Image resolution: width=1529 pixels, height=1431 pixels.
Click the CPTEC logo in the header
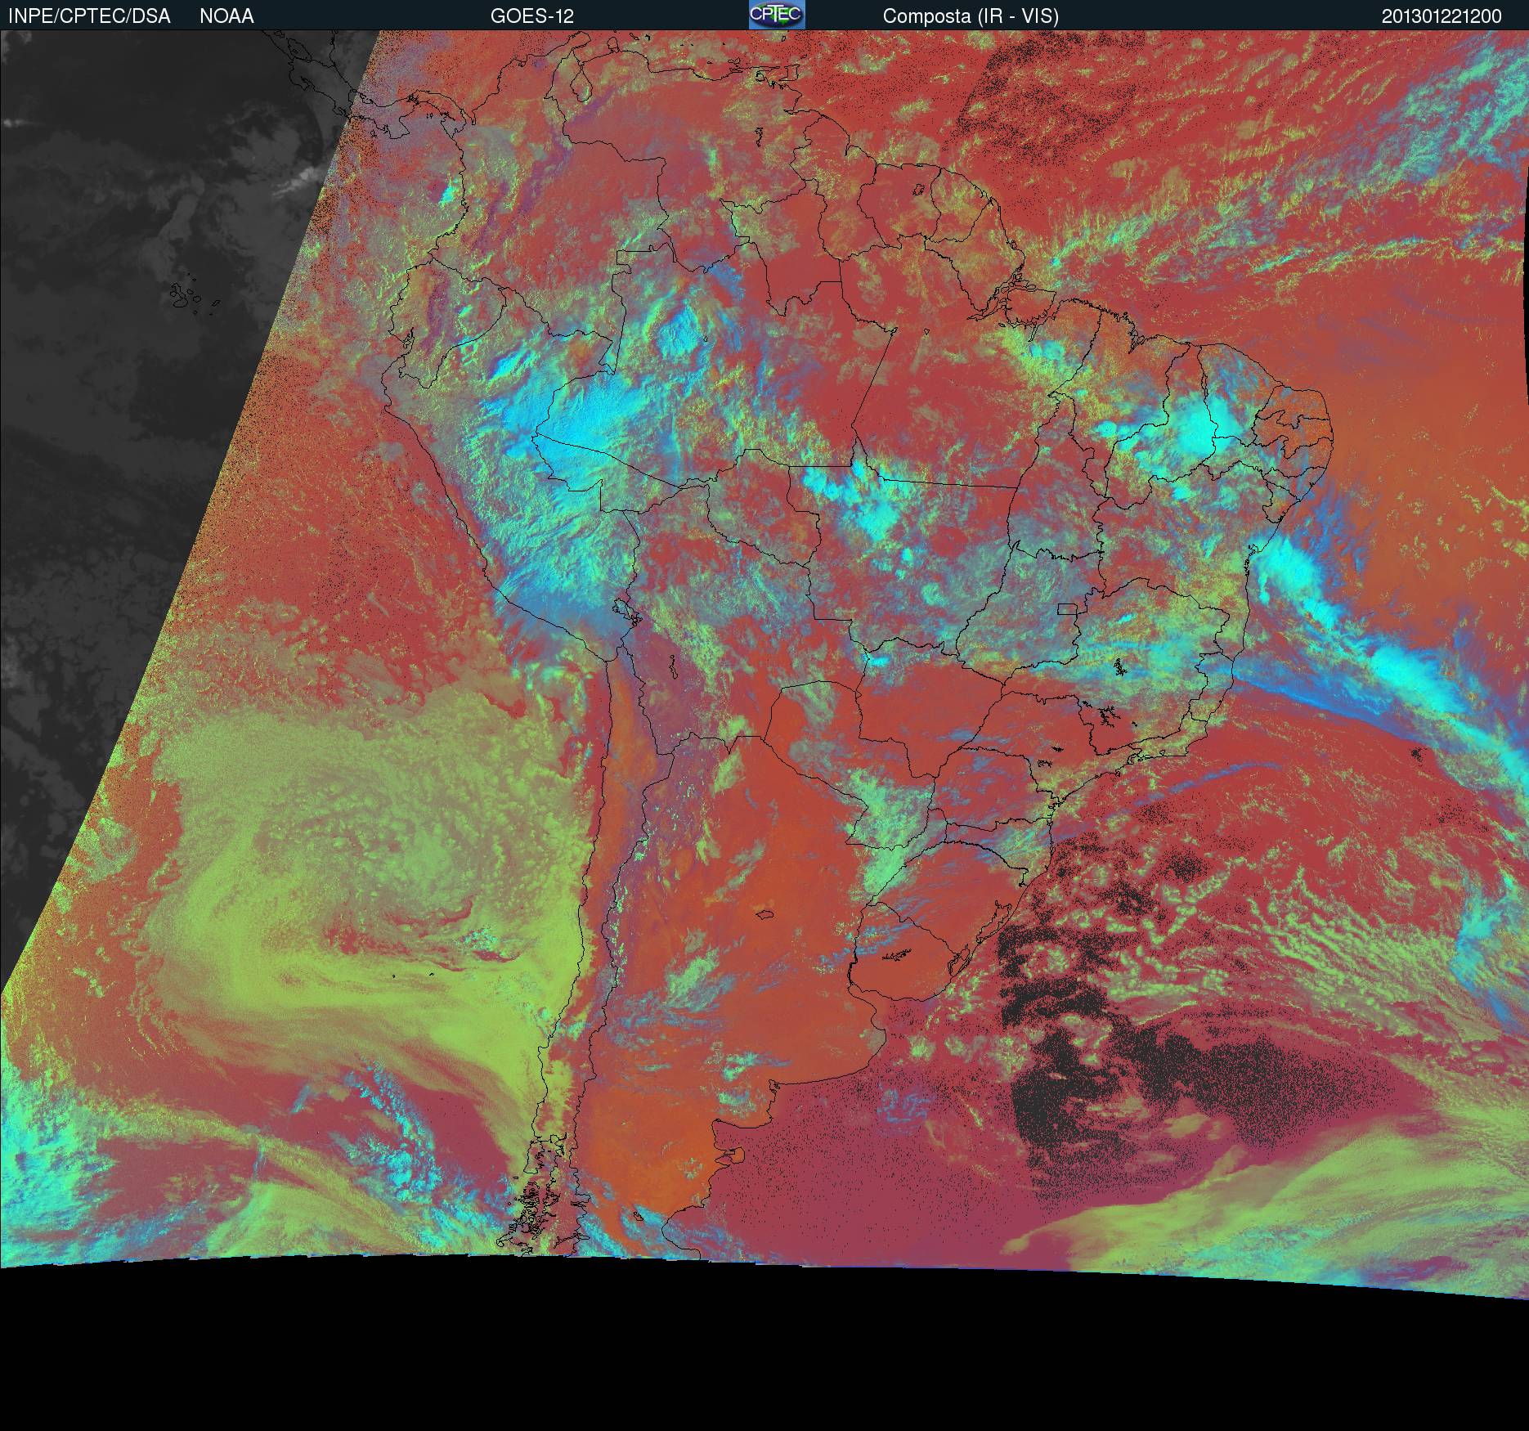pos(777,15)
